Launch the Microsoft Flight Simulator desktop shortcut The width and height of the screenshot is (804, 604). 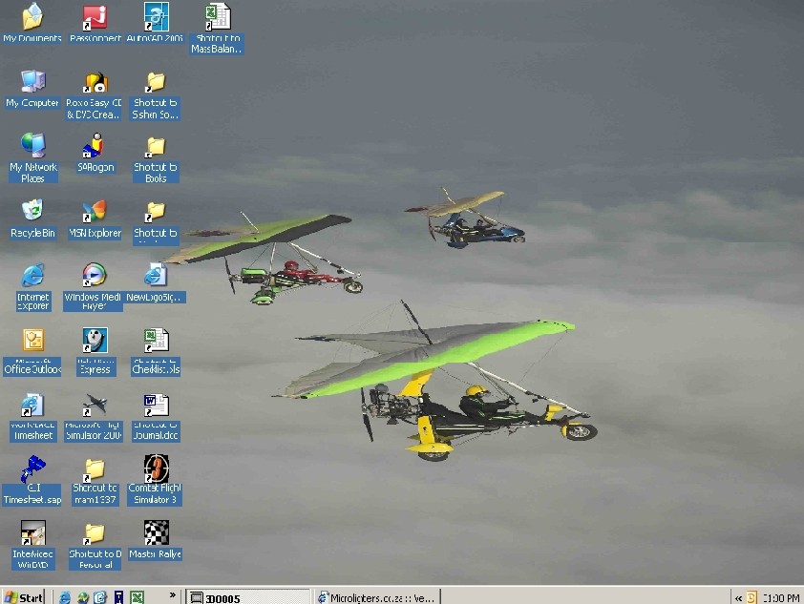pyautogui.click(x=94, y=418)
